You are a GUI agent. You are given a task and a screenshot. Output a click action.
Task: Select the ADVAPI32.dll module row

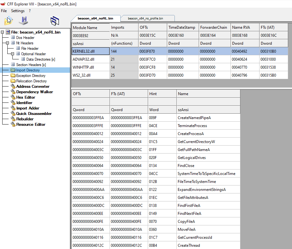point(180,59)
